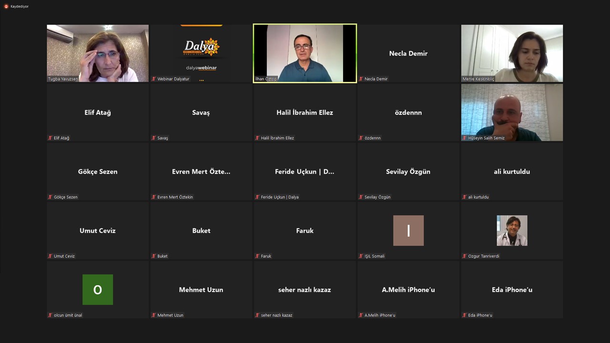Click orange three dots on Webinar Dalyatur tile

click(x=202, y=80)
